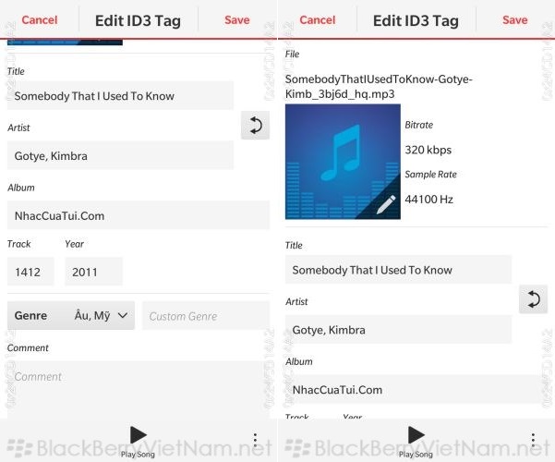This screenshot has height=462, width=555.
Task: Select the blue music note album cover
Action: point(343,162)
